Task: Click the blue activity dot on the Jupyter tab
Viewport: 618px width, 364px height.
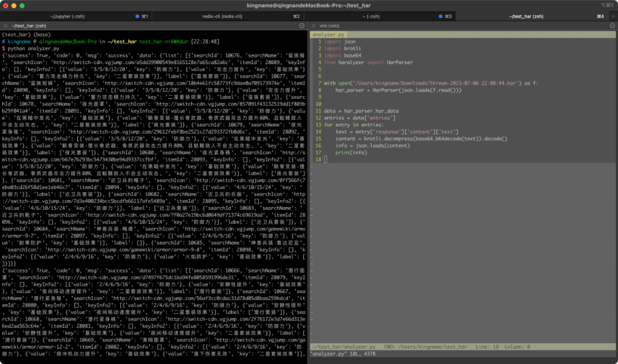Action: click(137, 17)
